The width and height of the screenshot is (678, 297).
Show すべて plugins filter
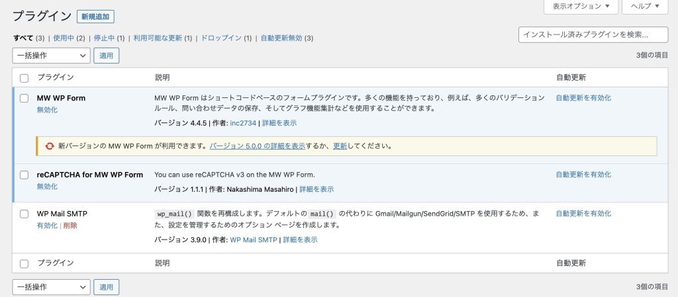pos(23,38)
